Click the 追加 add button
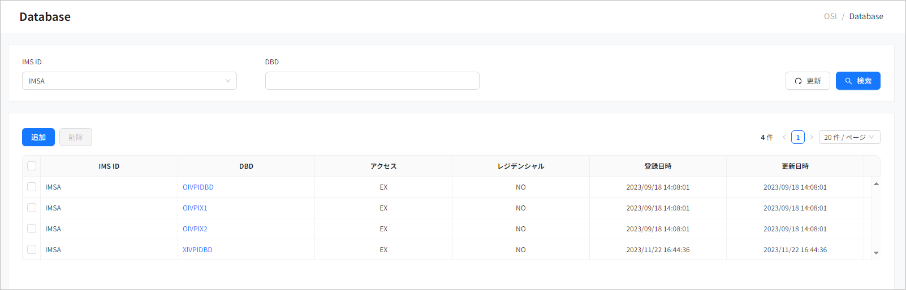Screen dimensions: 906x290 click(38, 137)
